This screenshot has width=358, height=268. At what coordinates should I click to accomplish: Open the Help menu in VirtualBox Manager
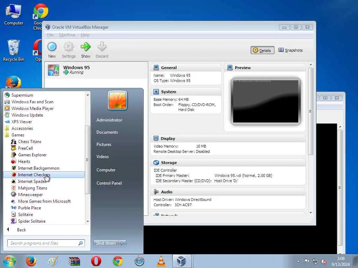tap(85, 35)
